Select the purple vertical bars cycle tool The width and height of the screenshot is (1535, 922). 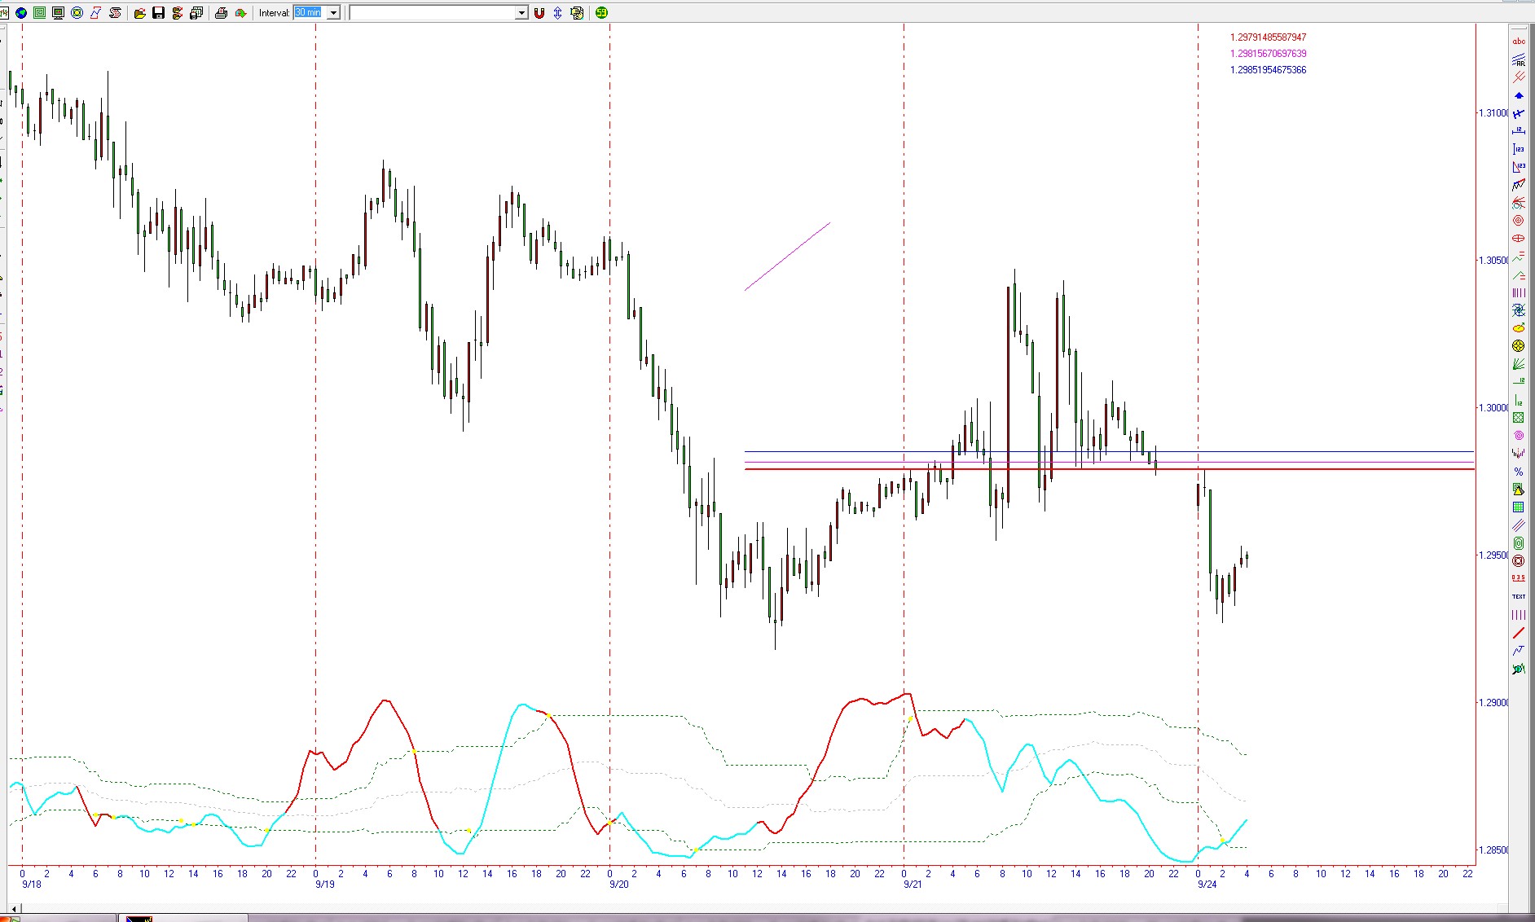1519,292
